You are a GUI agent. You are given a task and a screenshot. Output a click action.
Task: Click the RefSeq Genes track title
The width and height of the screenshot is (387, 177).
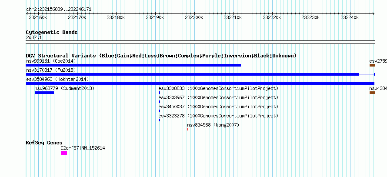(x=44, y=143)
